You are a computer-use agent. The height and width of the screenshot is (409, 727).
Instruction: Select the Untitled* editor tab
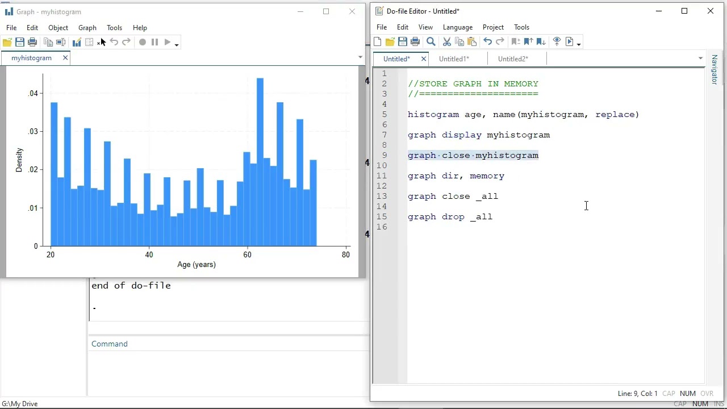396,59
